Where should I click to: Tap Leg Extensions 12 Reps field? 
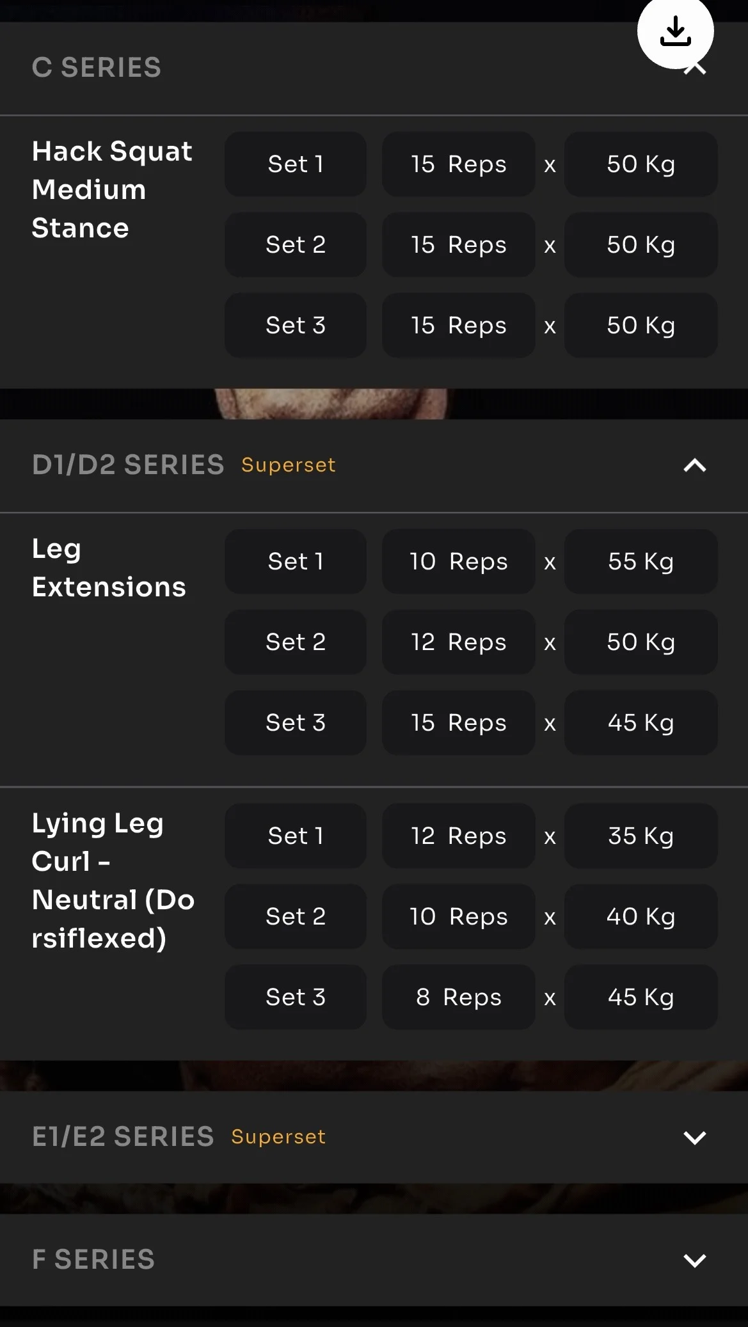pos(458,642)
